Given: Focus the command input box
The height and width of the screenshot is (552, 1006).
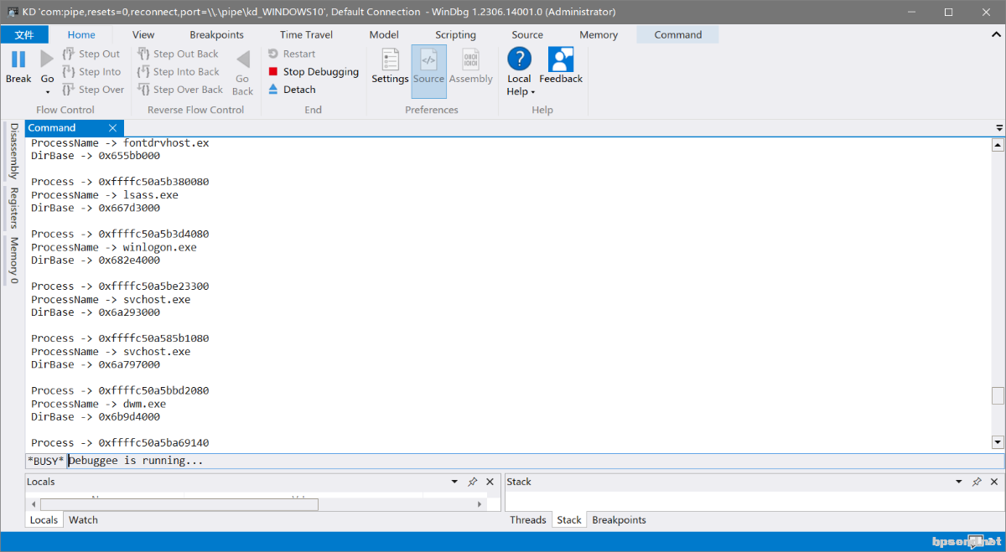Looking at the screenshot, I should 535,461.
